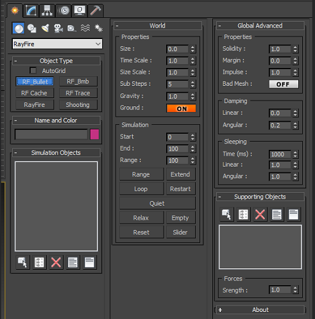This screenshot has width=315, height=319.
Task: Adjust the Size Scale spinner arrows
Action: [x=192, y=72]
